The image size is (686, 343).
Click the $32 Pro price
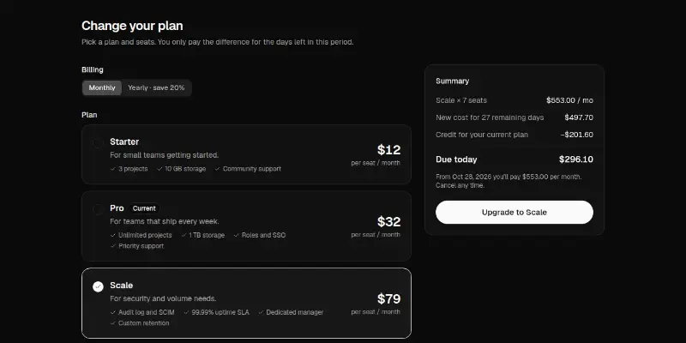tap(388, 222)
